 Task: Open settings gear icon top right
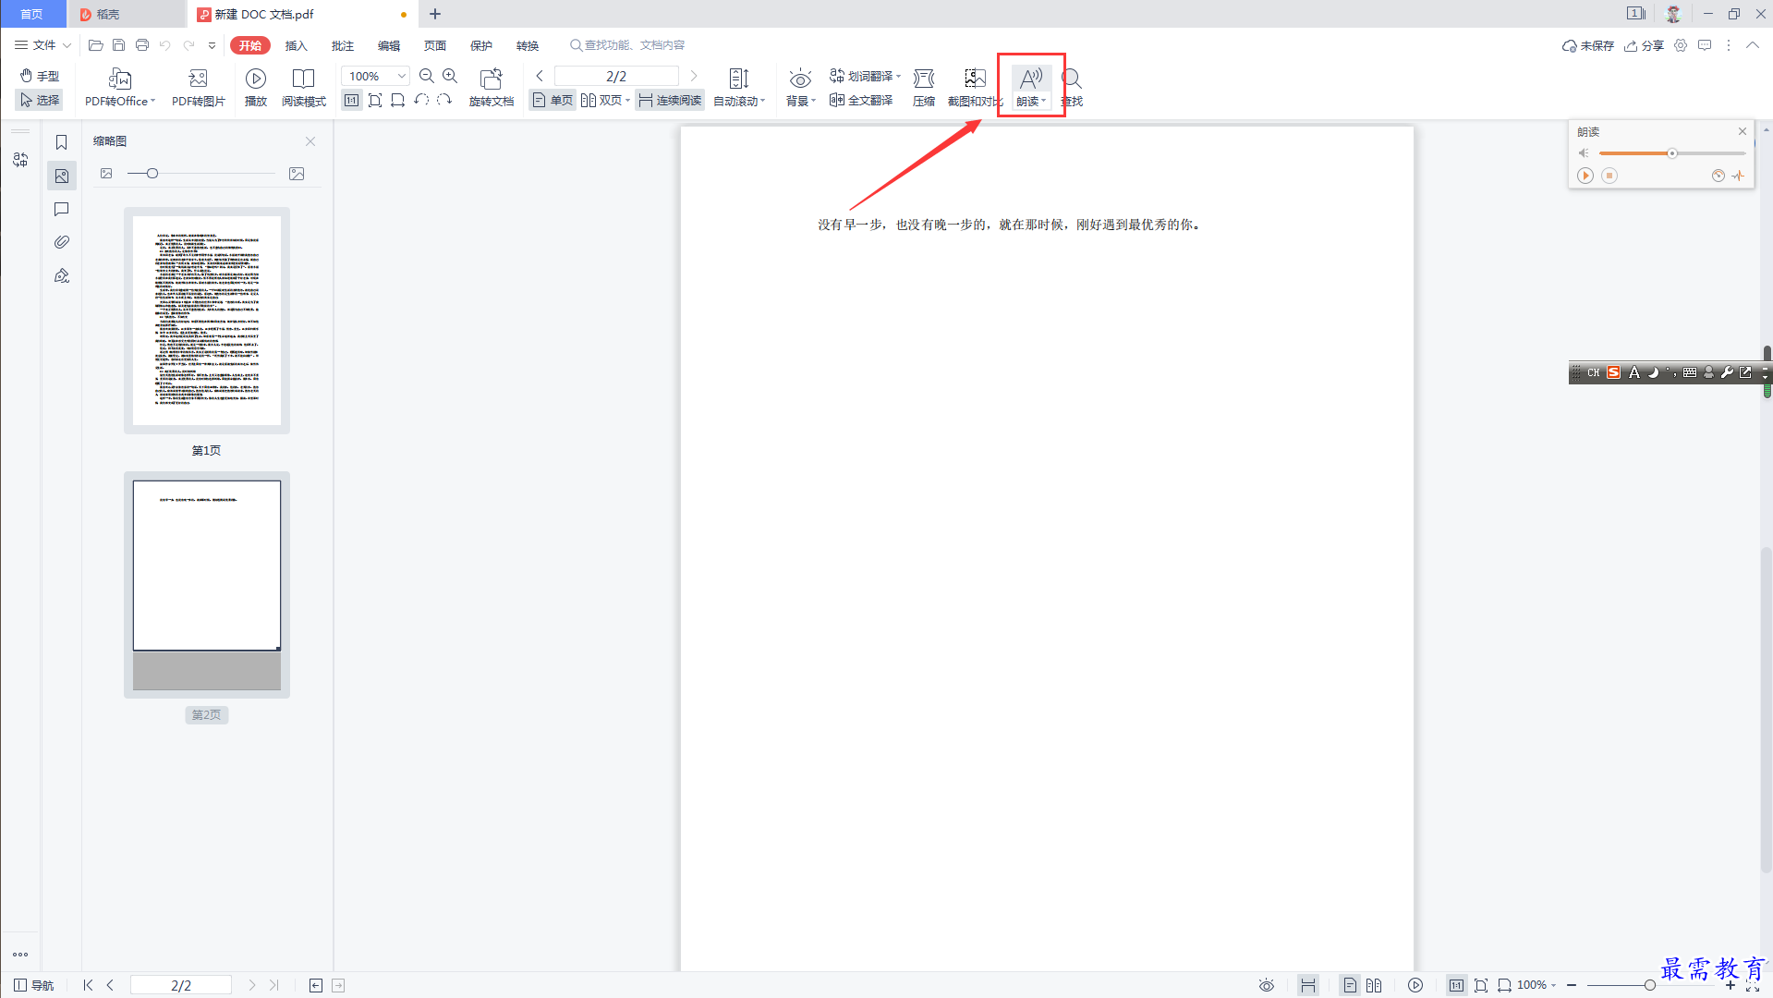1681,44
